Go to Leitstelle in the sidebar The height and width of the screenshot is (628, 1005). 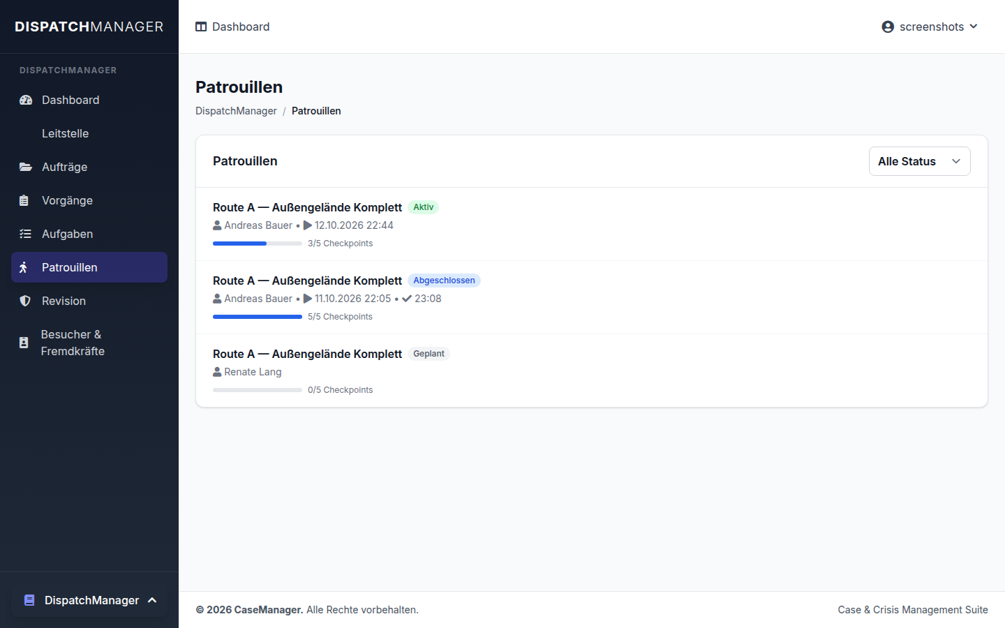[x=89, y=133]
